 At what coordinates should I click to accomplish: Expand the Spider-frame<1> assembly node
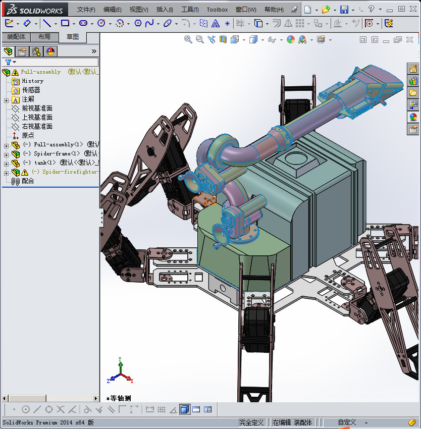6,154
